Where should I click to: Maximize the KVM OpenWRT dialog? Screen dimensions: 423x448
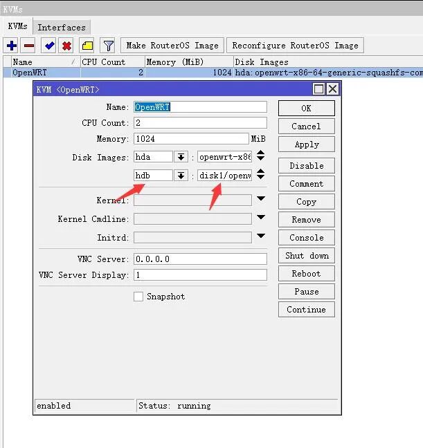(319, 89)
